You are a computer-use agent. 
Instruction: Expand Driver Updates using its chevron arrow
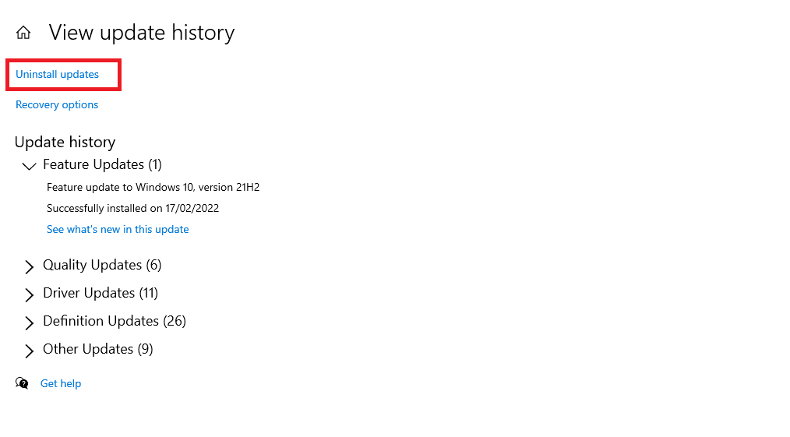pyautogui.click(x=30, y=295)
